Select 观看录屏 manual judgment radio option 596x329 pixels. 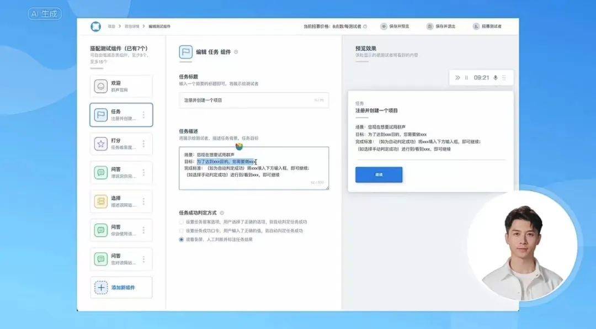click(182, 240)
